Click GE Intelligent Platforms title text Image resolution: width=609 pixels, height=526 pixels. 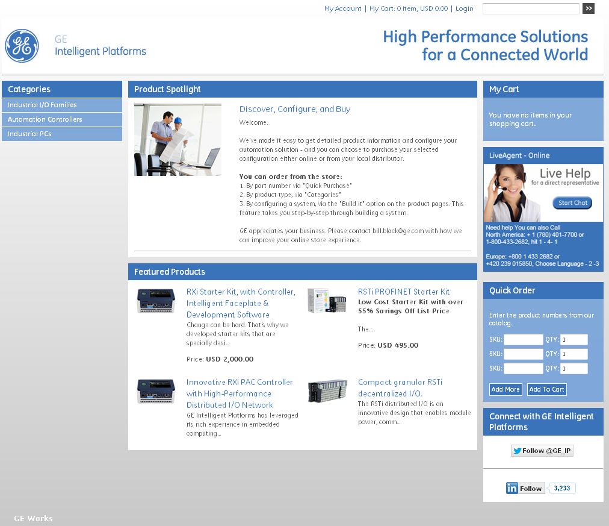[x=100, y=45]
